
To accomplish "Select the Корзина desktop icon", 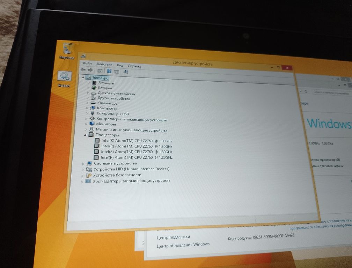I will click(67, 51).
